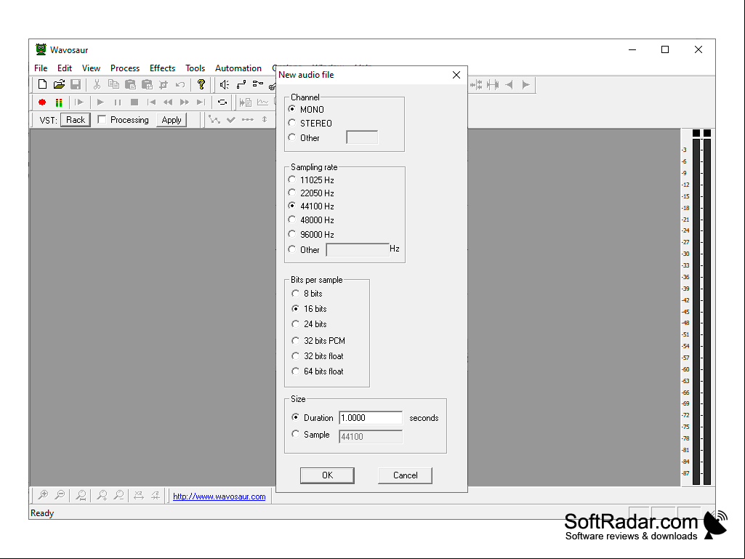Viewport: 745px width, 559px height.
Task: Click the Crop/Trim icon in the toolbar
Action: (164, 84)
